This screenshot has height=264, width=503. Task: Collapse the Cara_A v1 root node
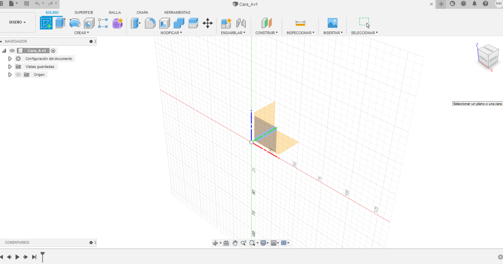[x=4, y=51]
